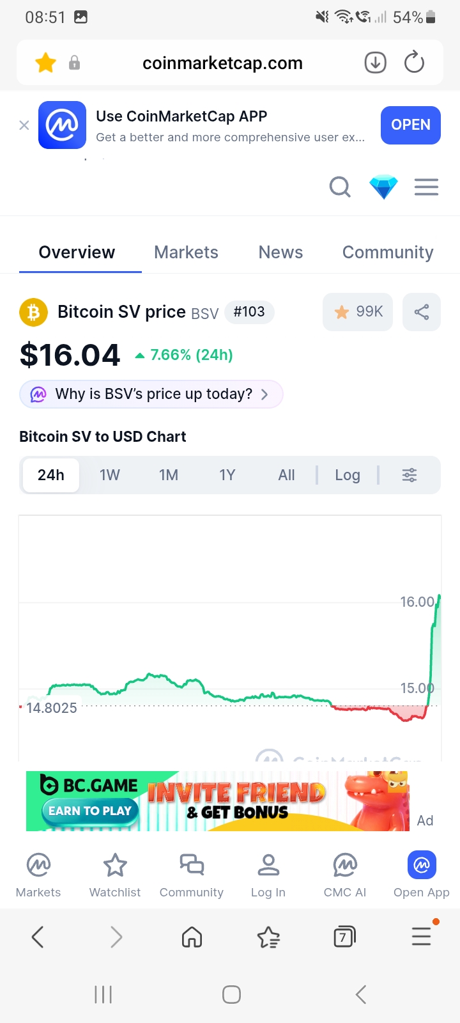Open chart settings sliders icon

tap(410, 475)
